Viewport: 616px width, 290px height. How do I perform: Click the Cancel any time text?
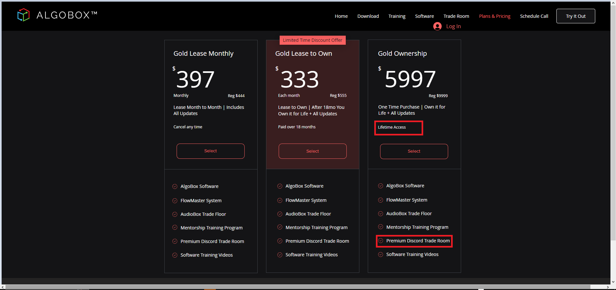coord(188,127)
